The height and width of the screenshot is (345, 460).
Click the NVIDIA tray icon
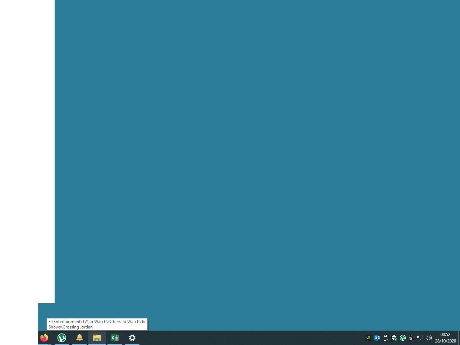coord(368,338)
